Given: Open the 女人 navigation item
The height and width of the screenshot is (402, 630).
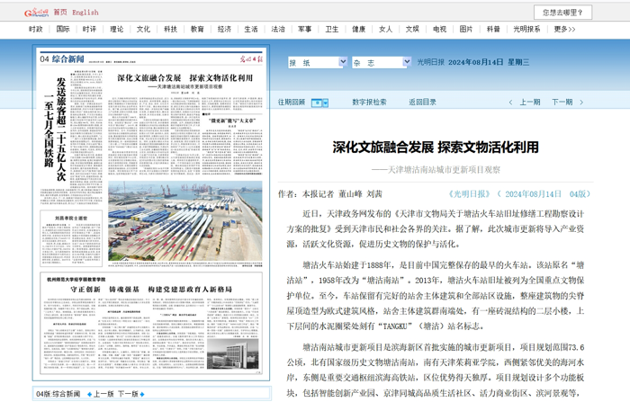Looking at the screenshot, I should [x=386, y=30].
